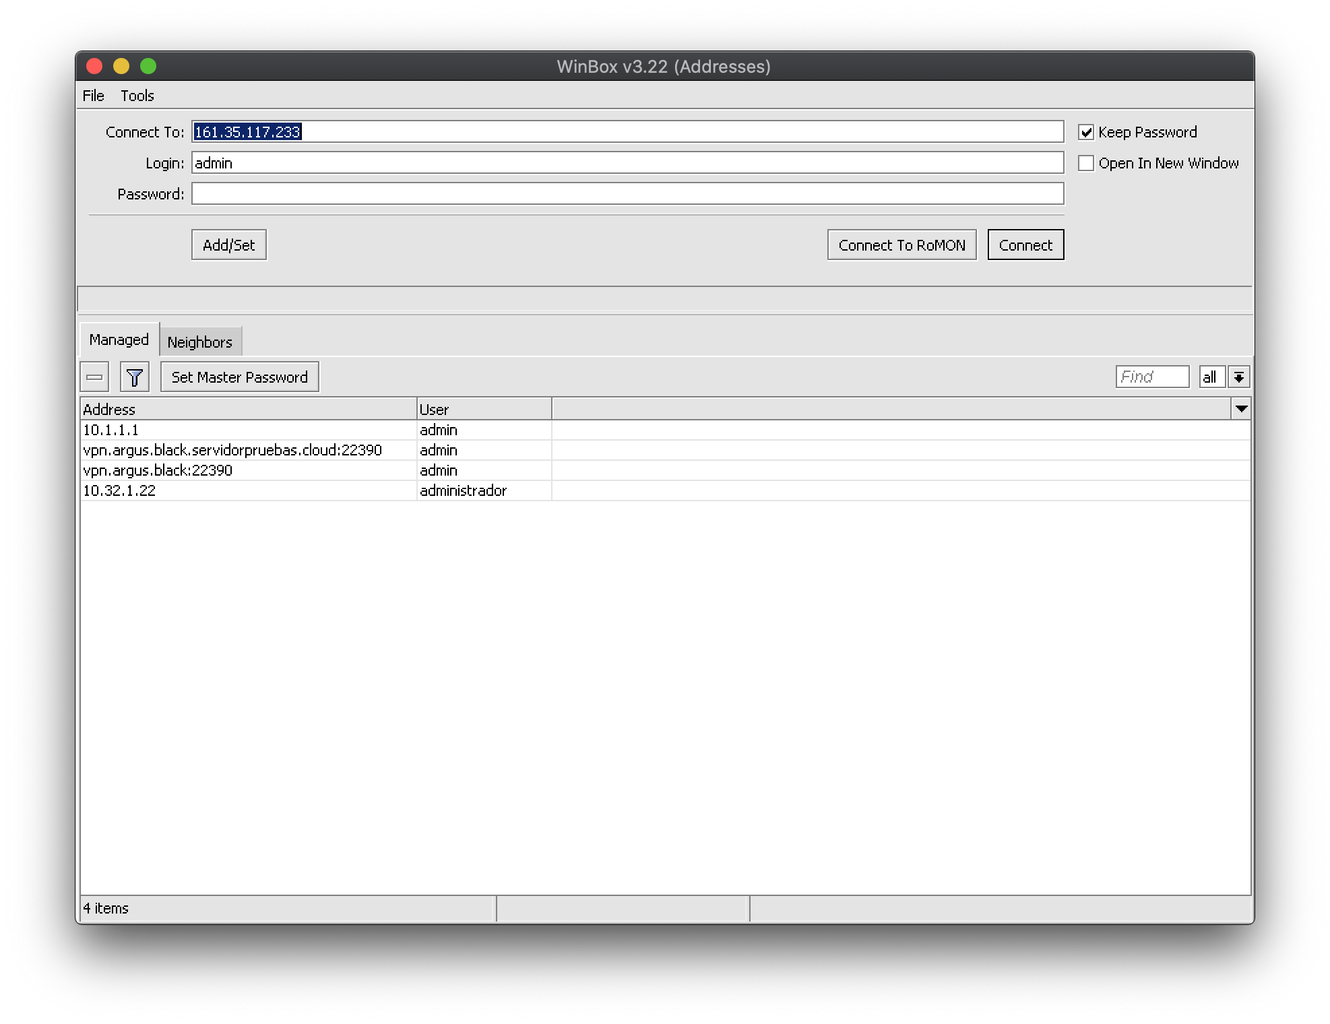Sort by the Address column header
The image size is (1330, 1024).
pos(248,409)
